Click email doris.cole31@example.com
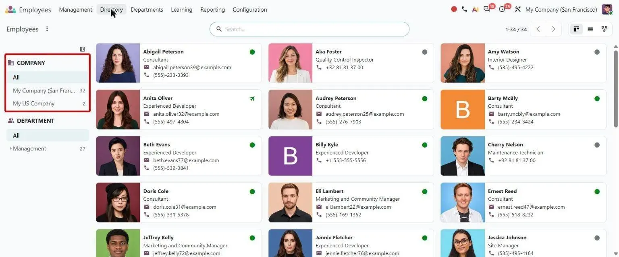 click(185, 207)
